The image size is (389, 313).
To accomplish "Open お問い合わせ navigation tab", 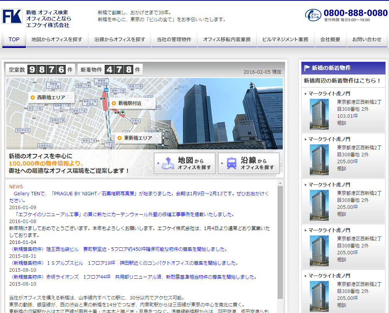I will pos(367,39).
